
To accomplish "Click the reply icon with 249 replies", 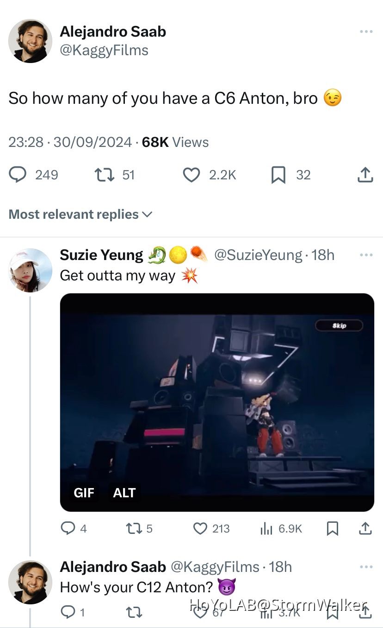I will (x=18, y=175).
